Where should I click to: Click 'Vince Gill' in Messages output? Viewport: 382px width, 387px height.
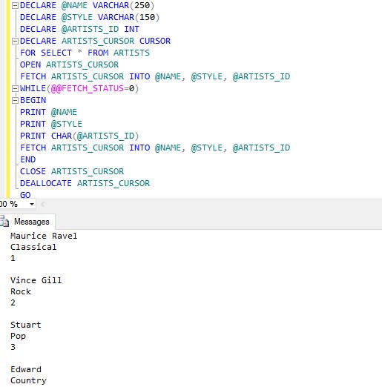coord(36,280)
